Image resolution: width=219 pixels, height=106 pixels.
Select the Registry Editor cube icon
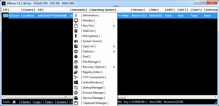pyautogui.click(x=76, y=72)
